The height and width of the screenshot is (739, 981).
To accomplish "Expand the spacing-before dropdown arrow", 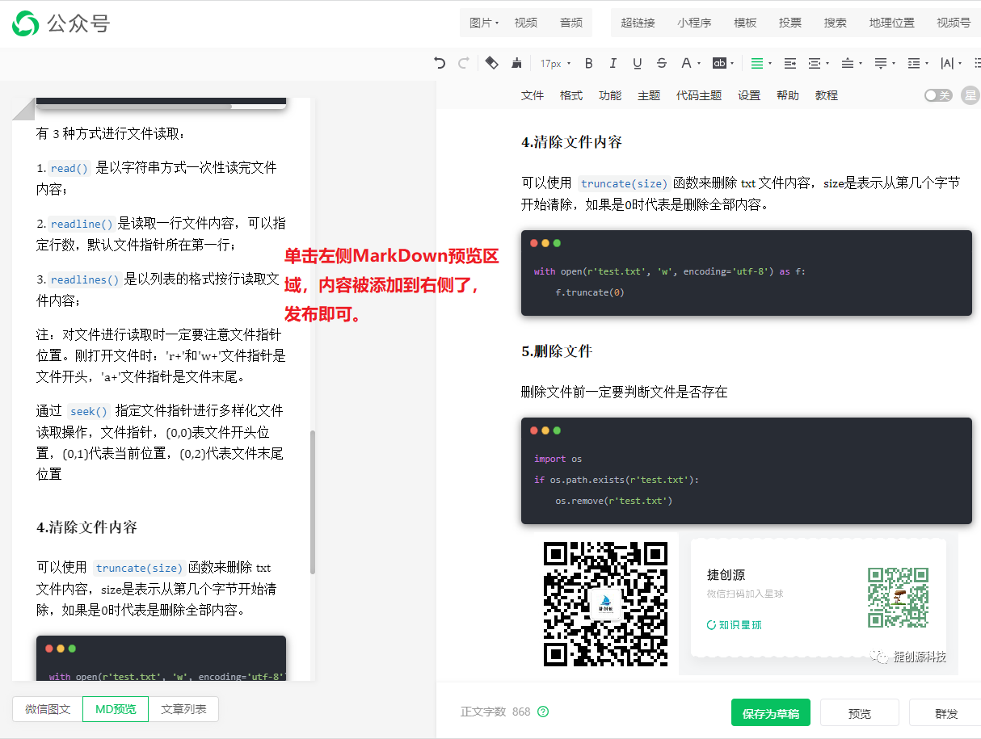I will point(861,63).
